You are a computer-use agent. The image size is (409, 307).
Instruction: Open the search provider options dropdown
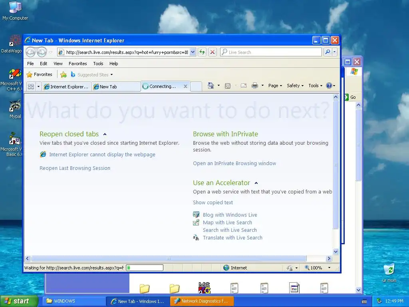[334, 52]
